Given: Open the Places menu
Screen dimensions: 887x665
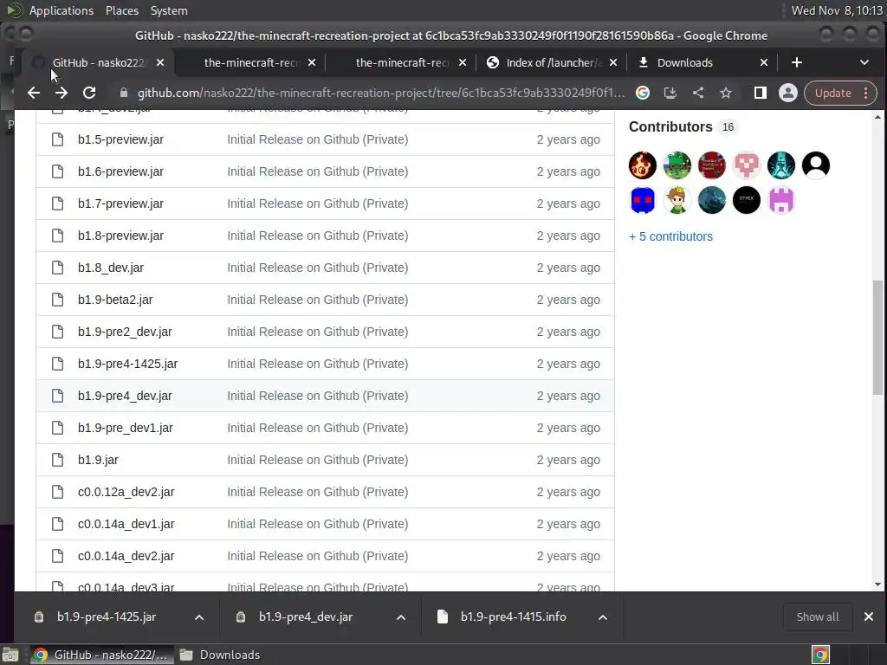Looking at the screenshot, I should coord(121,10).
